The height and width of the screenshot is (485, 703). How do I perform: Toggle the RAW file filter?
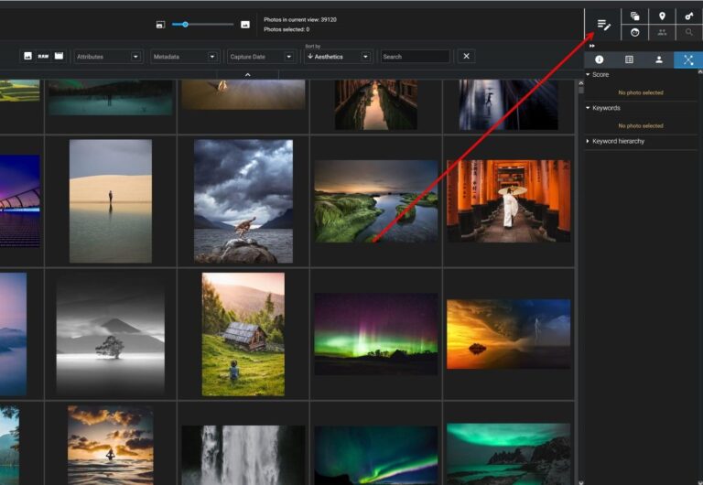tap(43, 56)
